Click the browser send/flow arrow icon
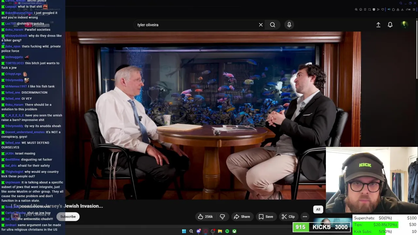This screenshot has height=235, width=418. 378,9
